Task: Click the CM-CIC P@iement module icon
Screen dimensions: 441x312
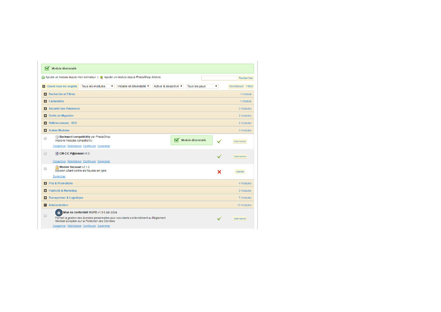Action: (57, 154)
